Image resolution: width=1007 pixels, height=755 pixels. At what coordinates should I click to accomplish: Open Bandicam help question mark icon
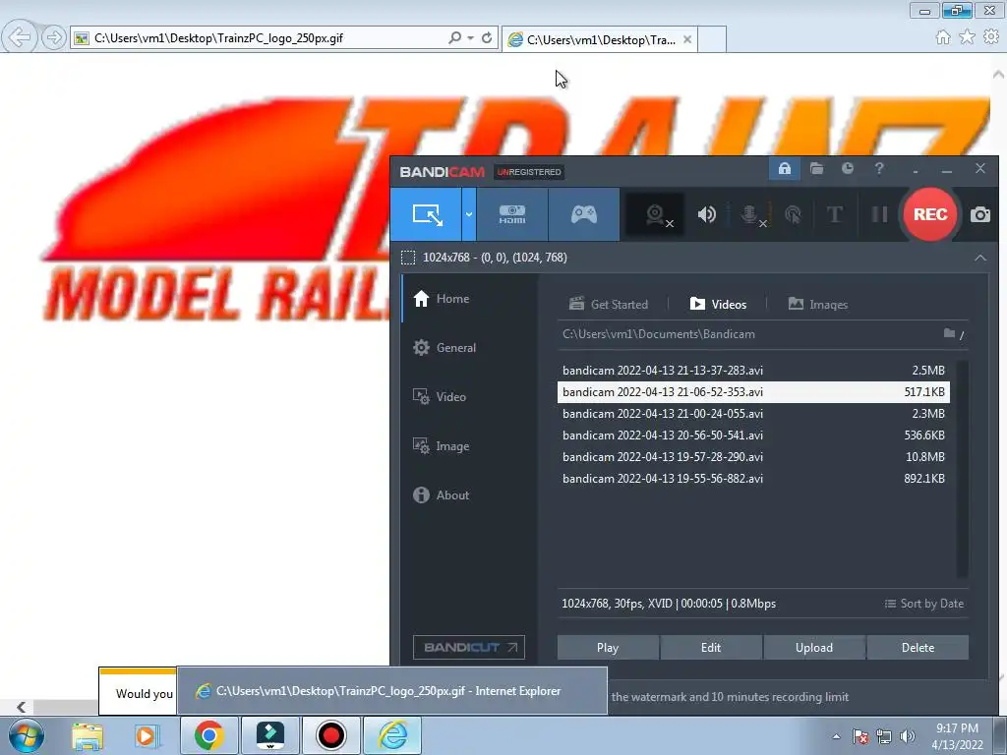pos(879,169)
